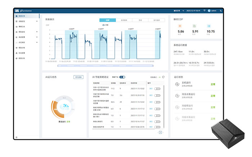Screen dimensions: 252x157
Task: Click the communication status text in header
Action: point(177,11)
